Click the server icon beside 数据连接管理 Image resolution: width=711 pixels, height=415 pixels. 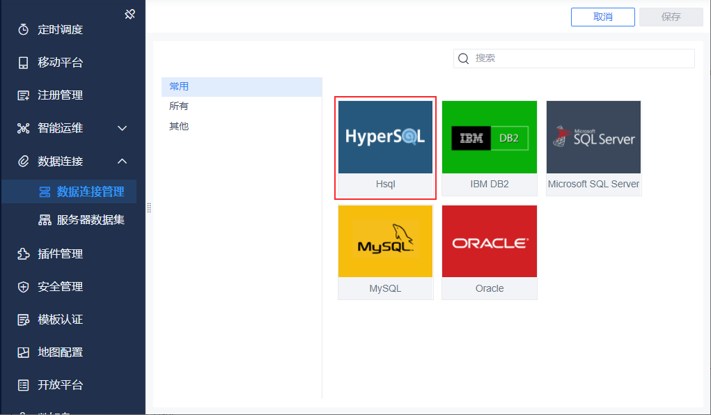(x=45, y=192)
